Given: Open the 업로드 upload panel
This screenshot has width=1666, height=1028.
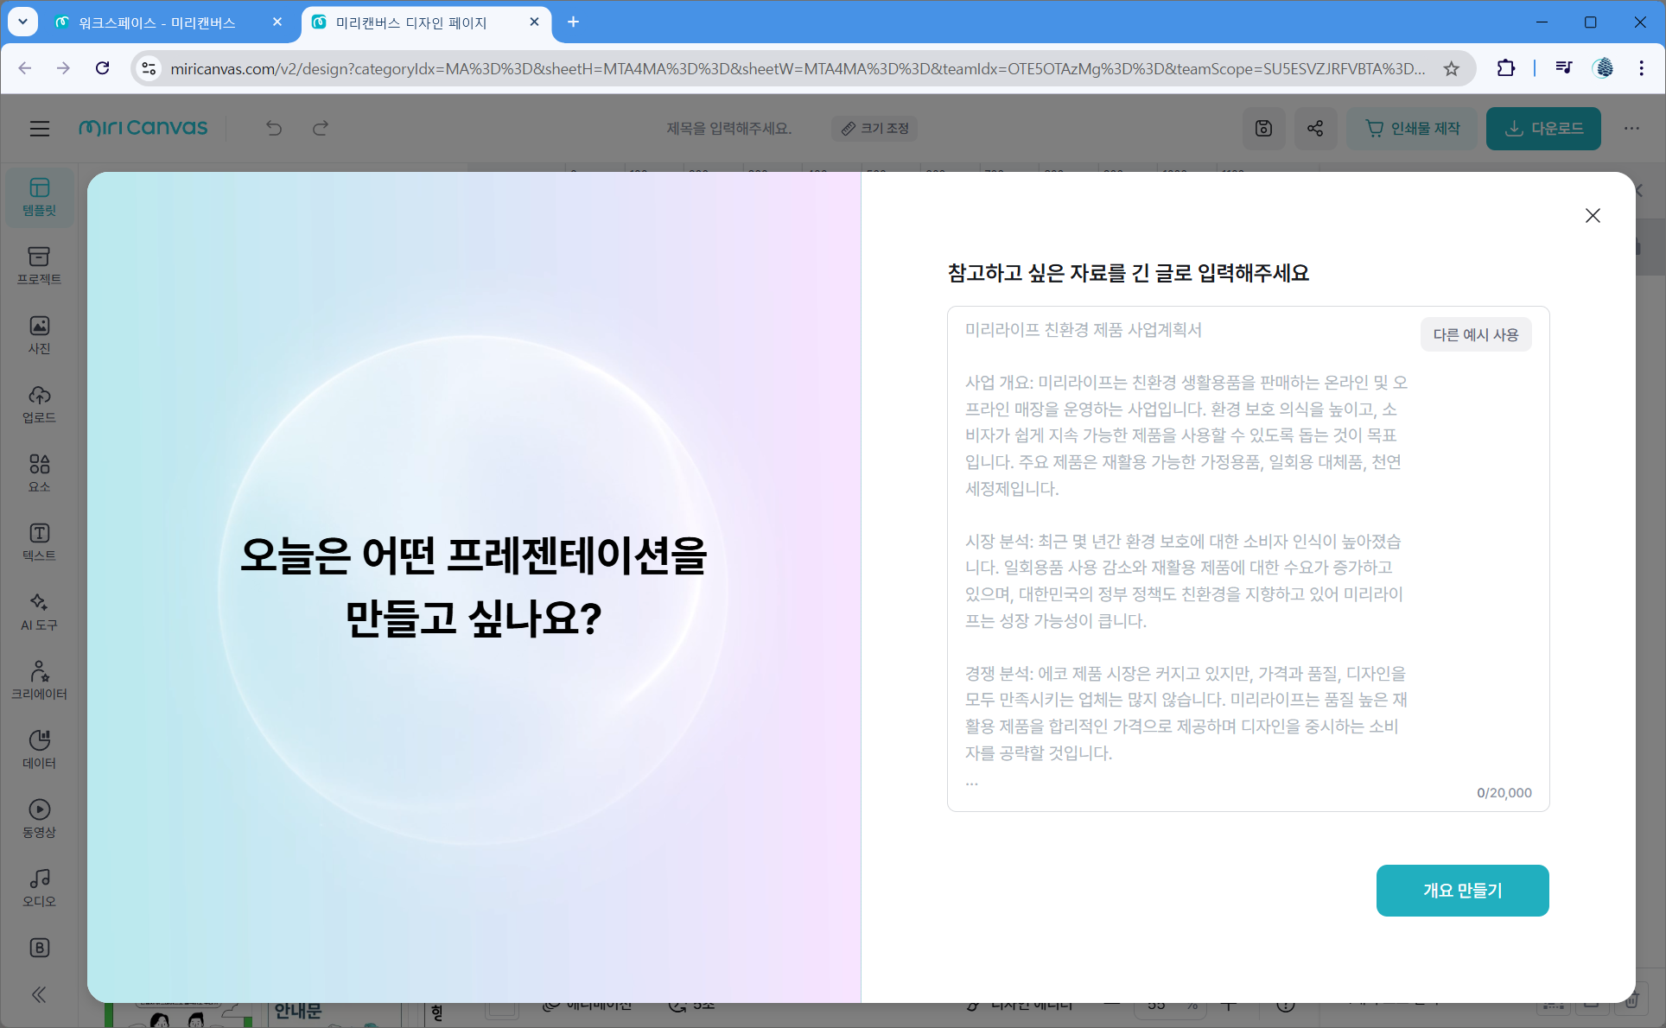Looking at the screenshot, I should point(39,404).
